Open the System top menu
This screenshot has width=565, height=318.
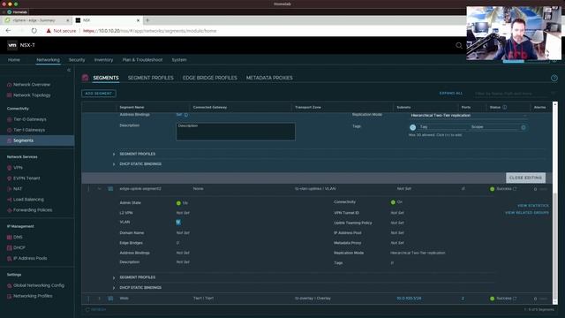click(x=179, y=60)
